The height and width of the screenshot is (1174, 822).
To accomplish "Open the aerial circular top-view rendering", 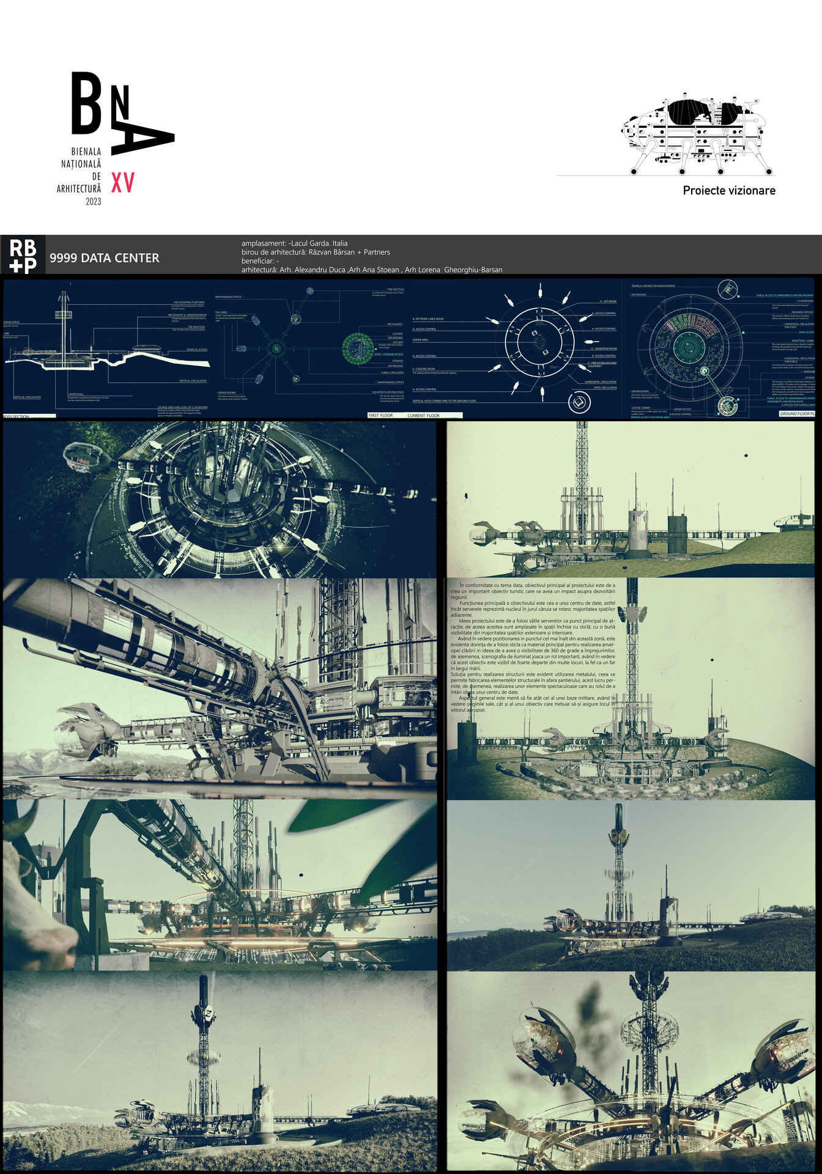I will [x=220, y=500].
